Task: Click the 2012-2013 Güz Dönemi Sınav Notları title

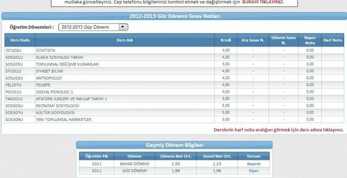Action: pyautogui.click(x=175, y=16)
